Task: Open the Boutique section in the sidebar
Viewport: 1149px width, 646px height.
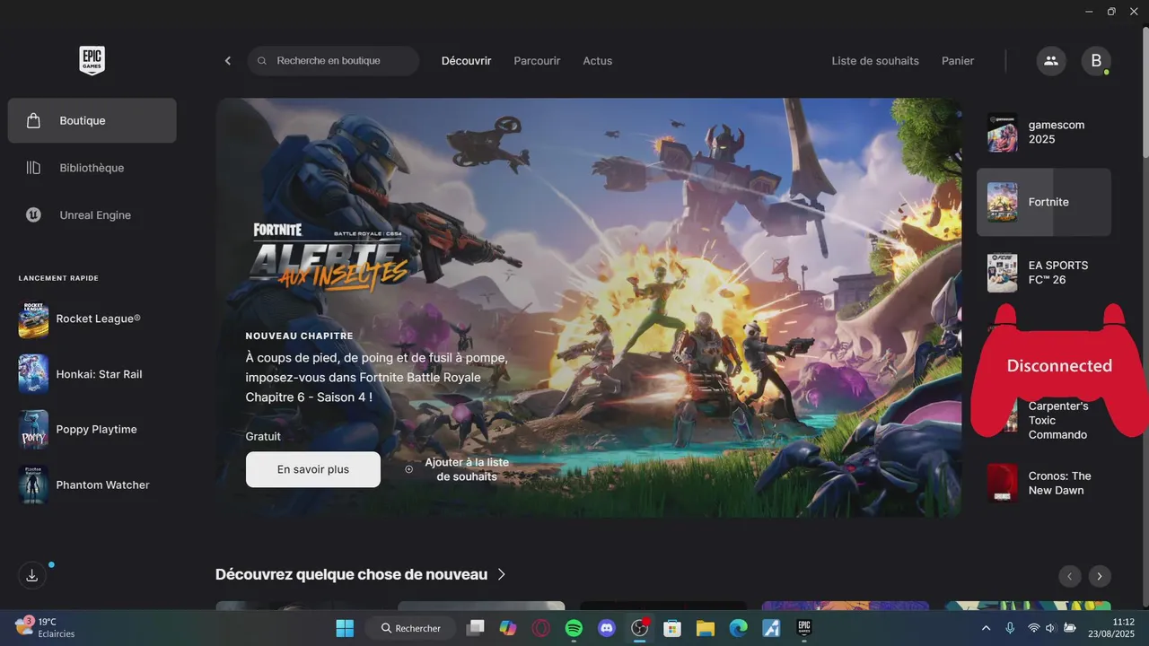Action: [92, 120]
